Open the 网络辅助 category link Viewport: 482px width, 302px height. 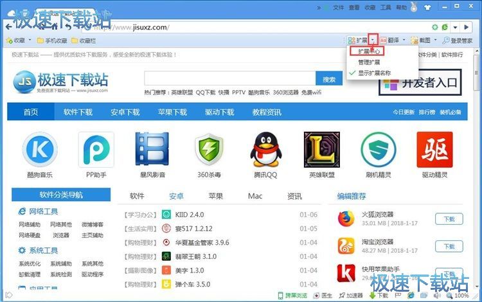pyautogui.click(x=30, y=225)
